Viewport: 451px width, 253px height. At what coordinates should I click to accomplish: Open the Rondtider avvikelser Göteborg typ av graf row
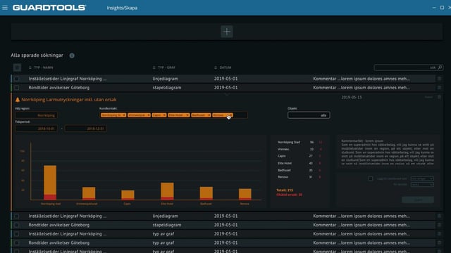tap(223, 242)
